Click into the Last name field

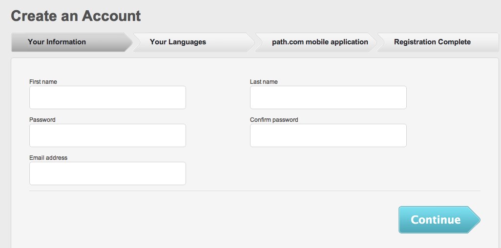[328, 97]
